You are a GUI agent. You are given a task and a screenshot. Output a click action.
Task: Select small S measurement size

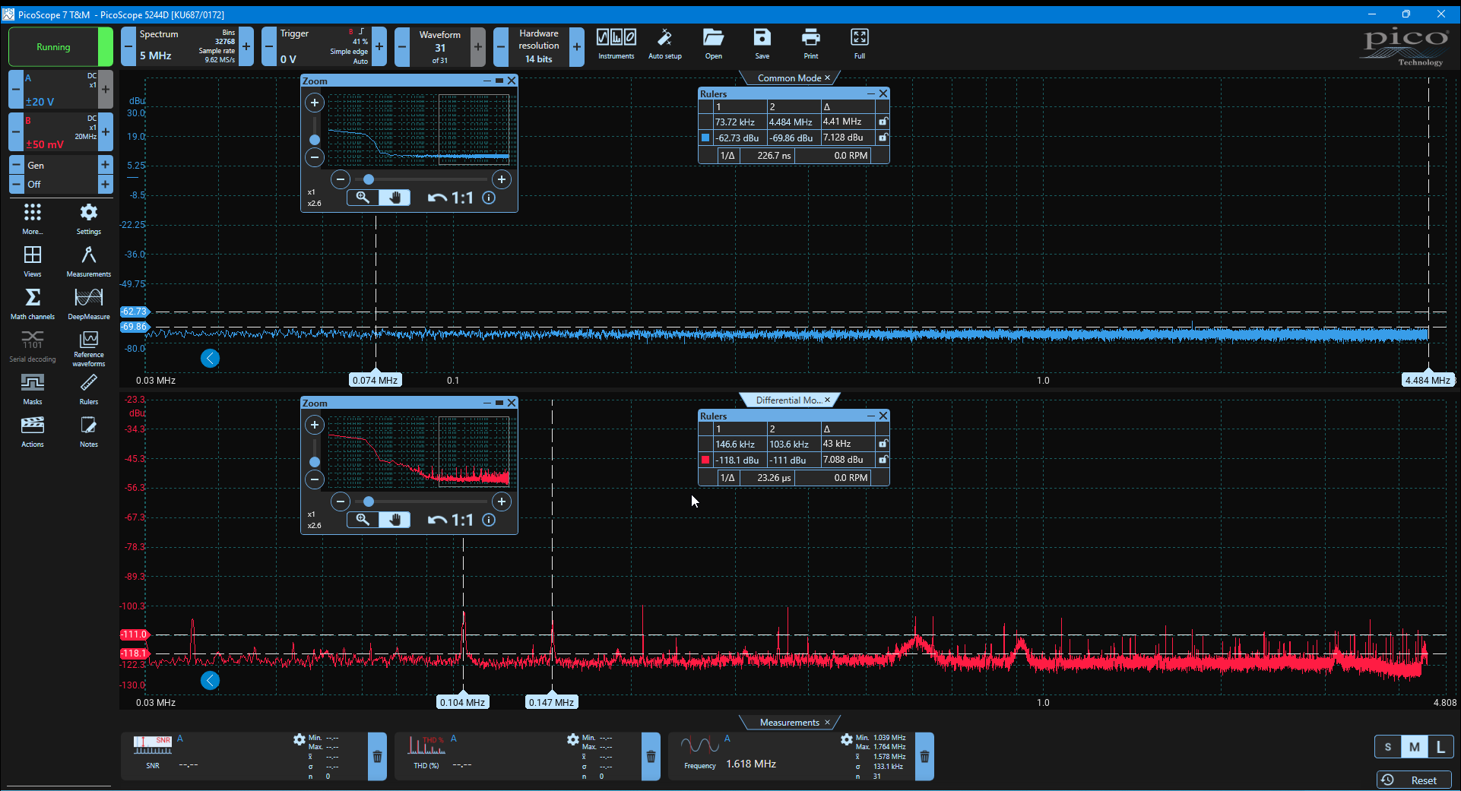click(1388, 747)
